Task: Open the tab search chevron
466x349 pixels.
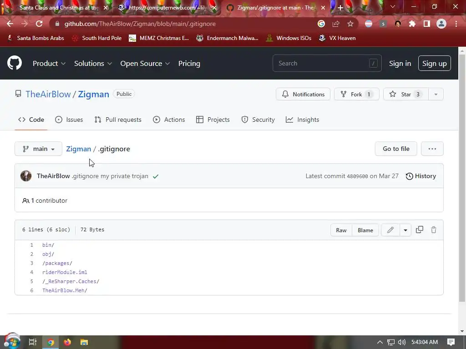Action: (x=393, y=6)
